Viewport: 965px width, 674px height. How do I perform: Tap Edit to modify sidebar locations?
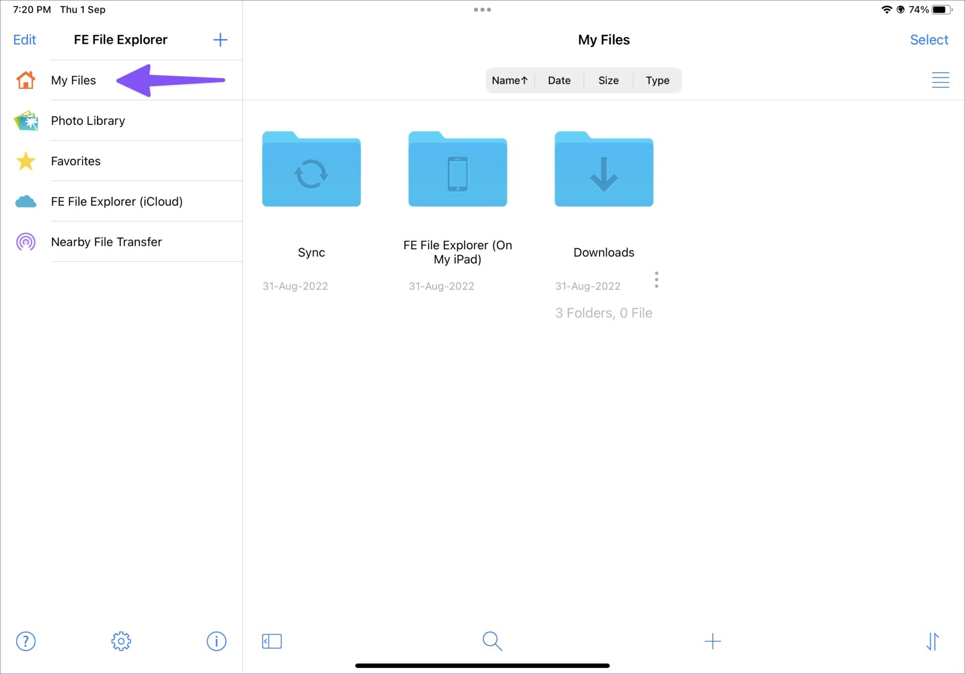pyautogui.click(x=24, y=40)
